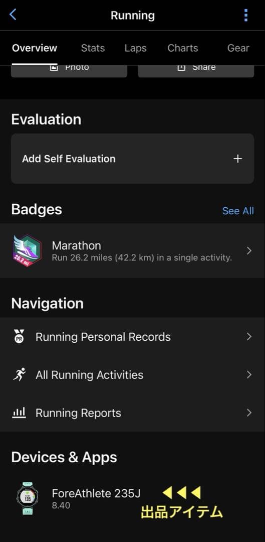Open Running Personal Records chevron
This screenshot has height=542, width=265.
(249, 336)
